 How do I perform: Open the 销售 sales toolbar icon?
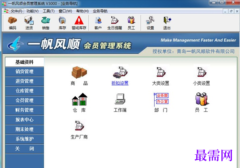pos(46,23)
